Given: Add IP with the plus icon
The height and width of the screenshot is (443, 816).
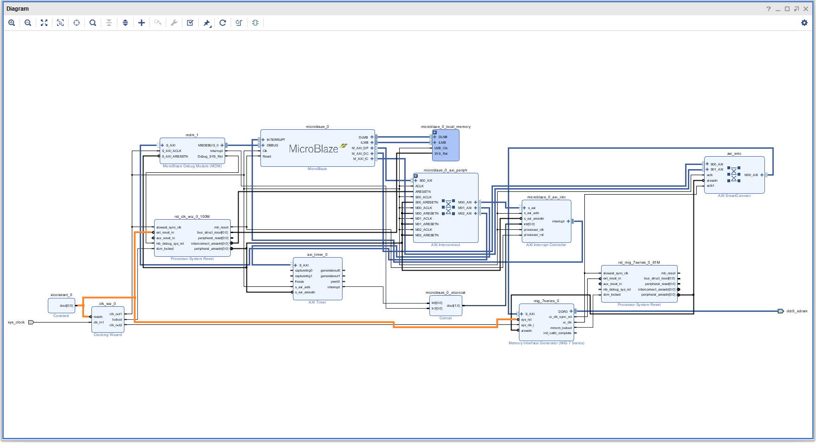Looking at the screenshot, I should [x=142, y=23].
